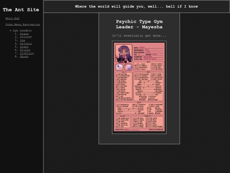Open the Ghost gym leader link
Viewport: 230px width, 173px height.
(24, 56)
